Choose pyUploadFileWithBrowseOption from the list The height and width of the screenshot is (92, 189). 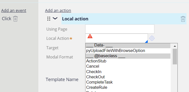pyautogui.click(x=128, y=51)
